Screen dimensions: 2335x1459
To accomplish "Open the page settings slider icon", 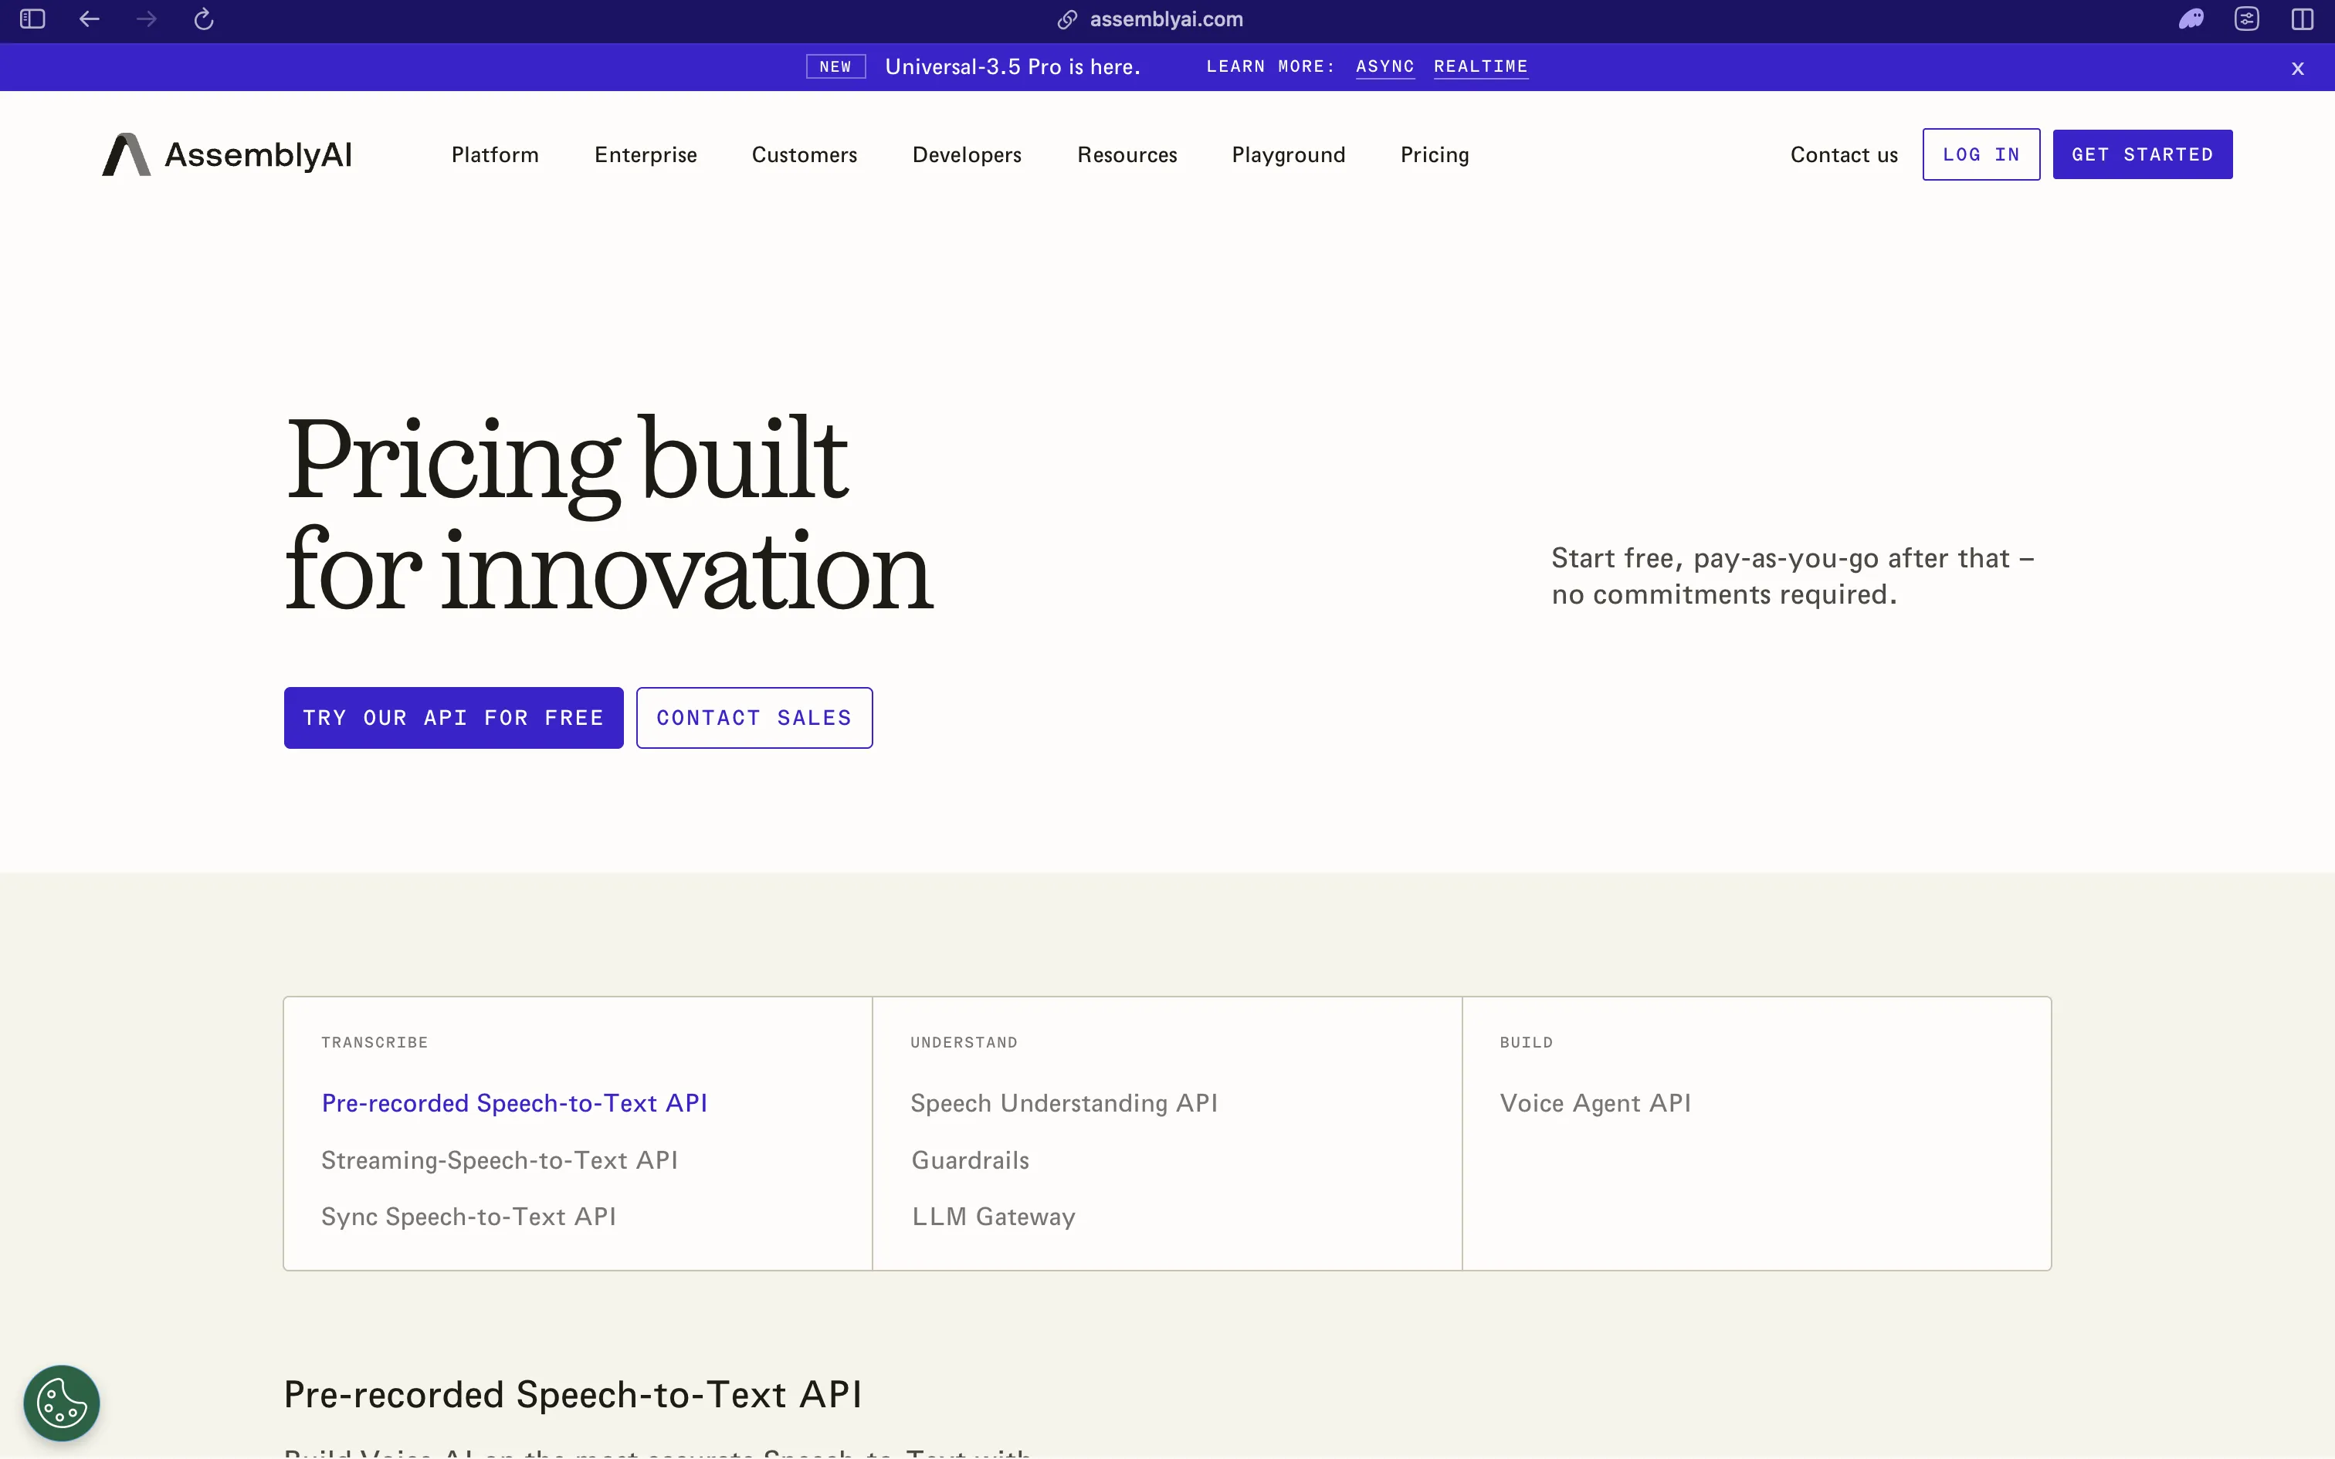I will [2247, 19].
